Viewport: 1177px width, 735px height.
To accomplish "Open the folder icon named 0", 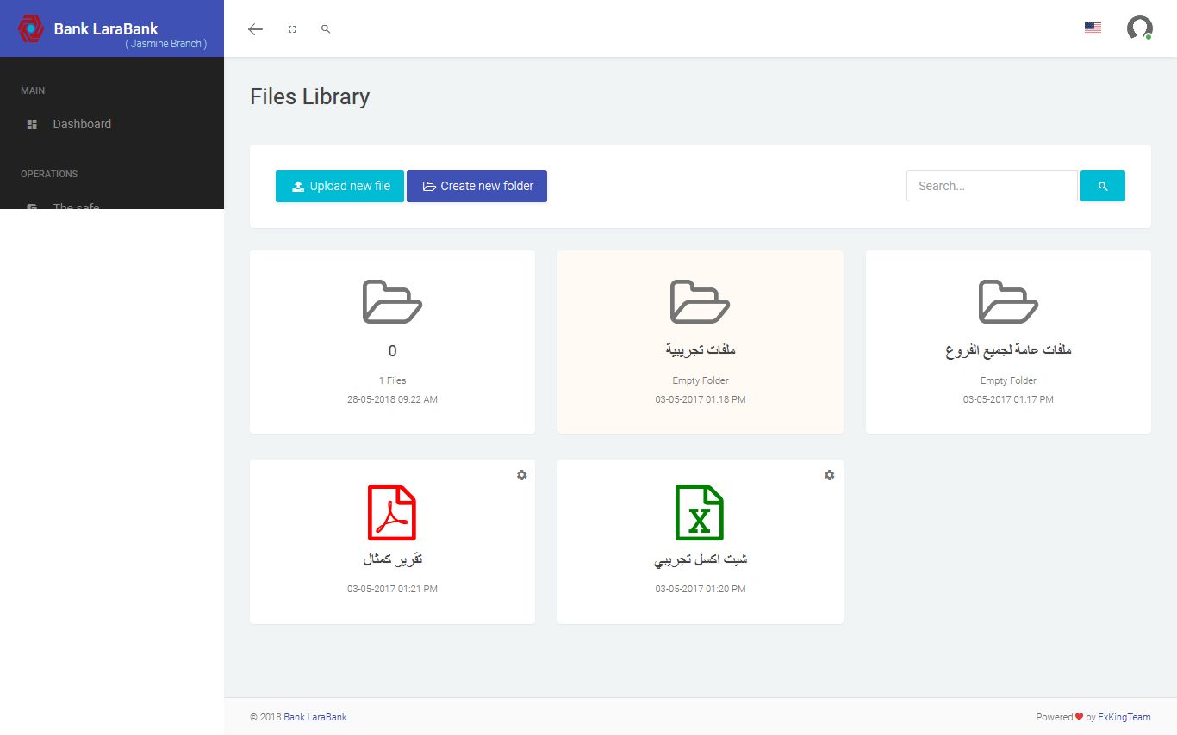I will point(392,301).
